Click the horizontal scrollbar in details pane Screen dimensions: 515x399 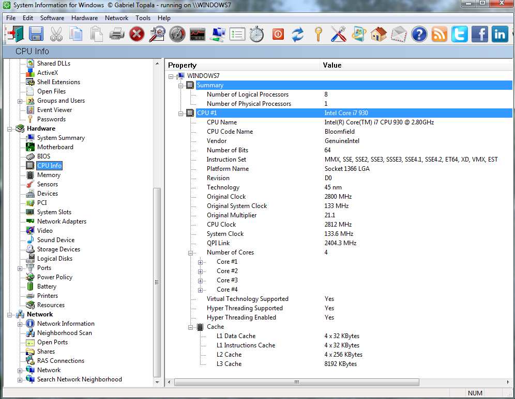tap(297, 382)
